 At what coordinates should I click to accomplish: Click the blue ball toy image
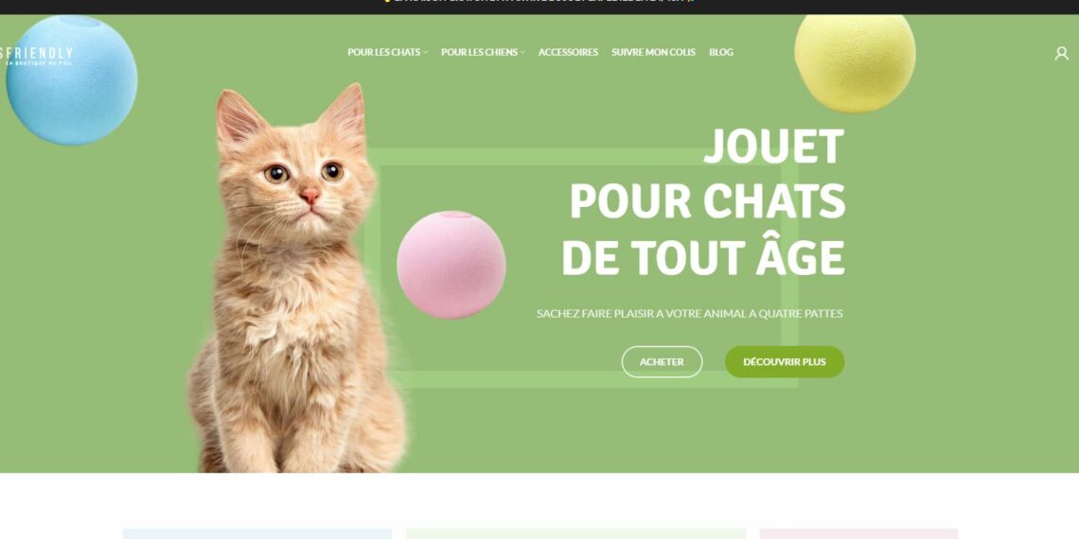(x=72, y=79)
